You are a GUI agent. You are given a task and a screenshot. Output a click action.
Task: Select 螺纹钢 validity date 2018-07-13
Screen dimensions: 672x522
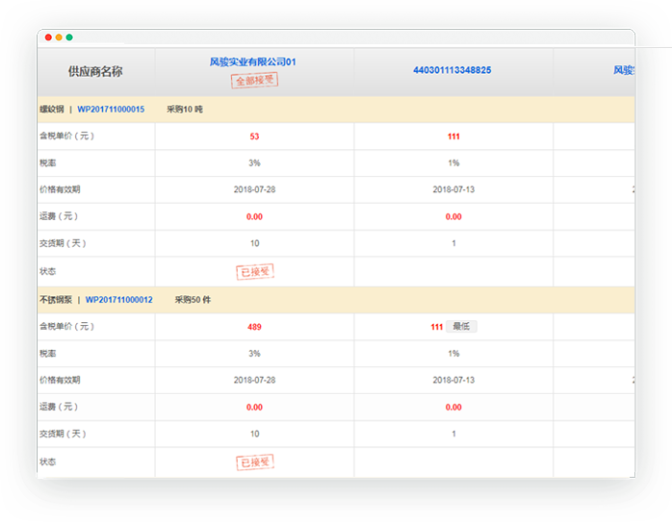pos(453,189)
